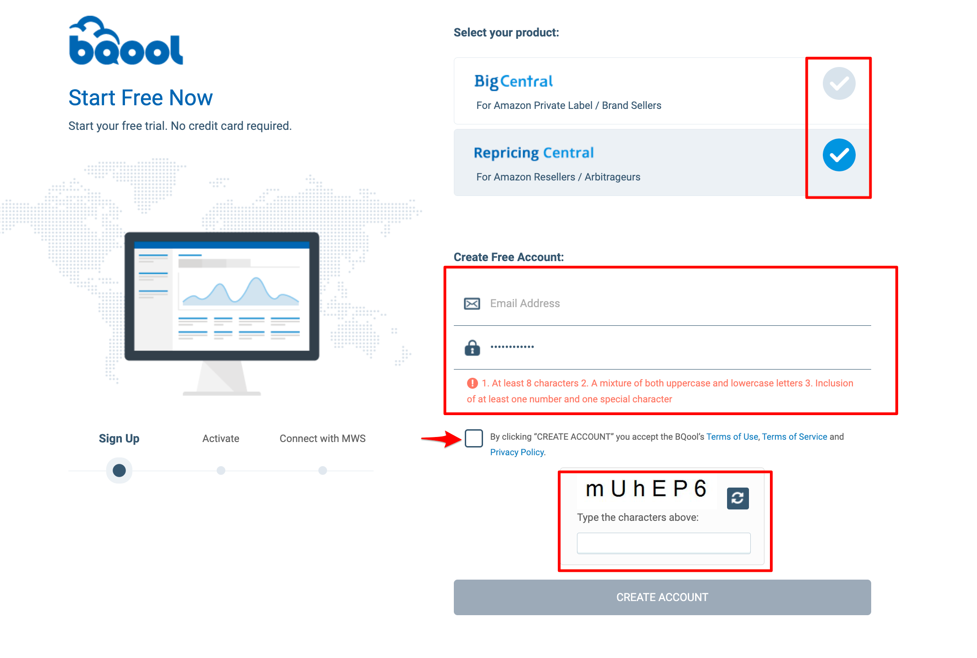977x658 pixels.
Task: Refresh the captcha image
Action: [x=738, y=498]
